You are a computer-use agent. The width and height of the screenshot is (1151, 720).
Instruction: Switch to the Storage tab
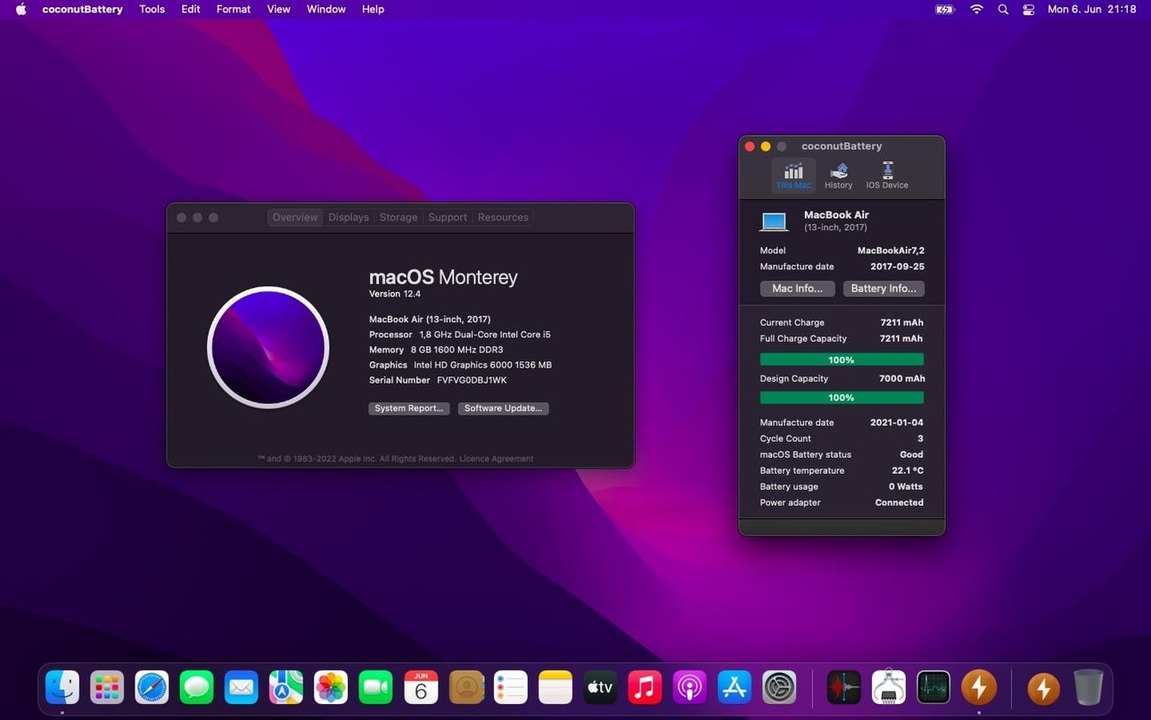pyautogui.click(x=398, y=217)
